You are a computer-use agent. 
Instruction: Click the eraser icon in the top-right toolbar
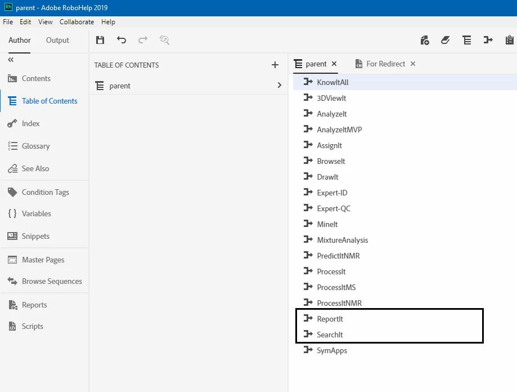tap(446, 40)
